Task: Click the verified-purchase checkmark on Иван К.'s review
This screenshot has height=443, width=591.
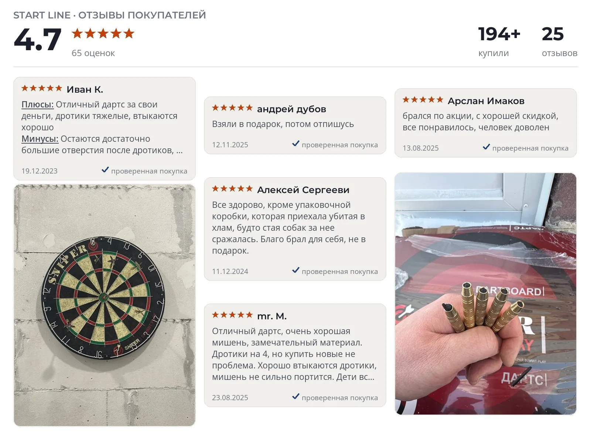Action: (x=105, y=170)
